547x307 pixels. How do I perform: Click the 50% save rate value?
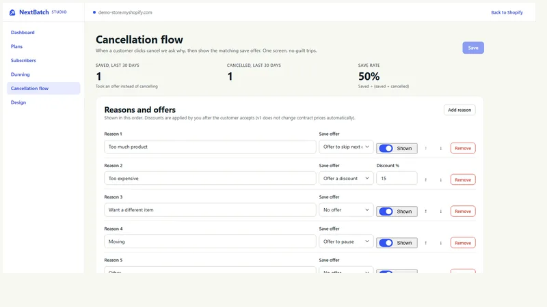[369, 76]
